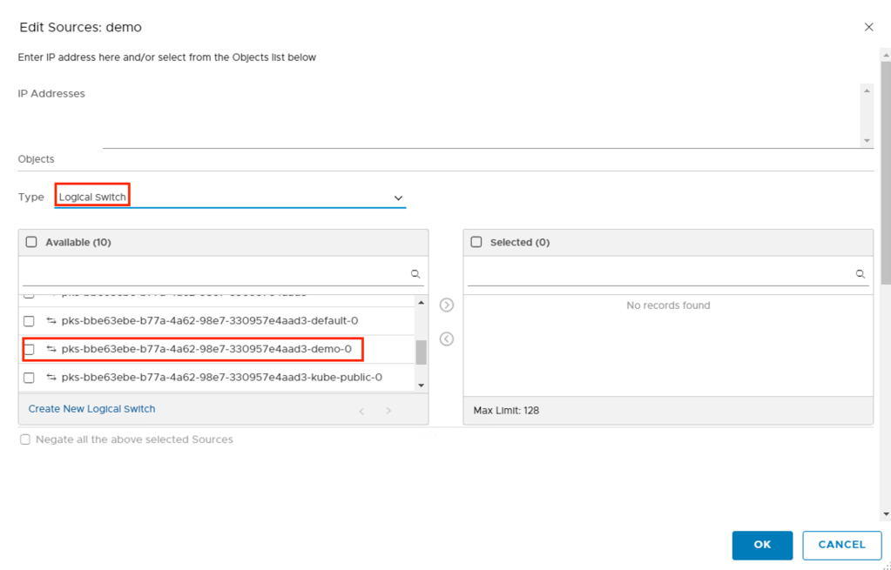891x570 pixels.
Task: Click the logical switch icon beside the default-0 entry
Action: [51, 321]
